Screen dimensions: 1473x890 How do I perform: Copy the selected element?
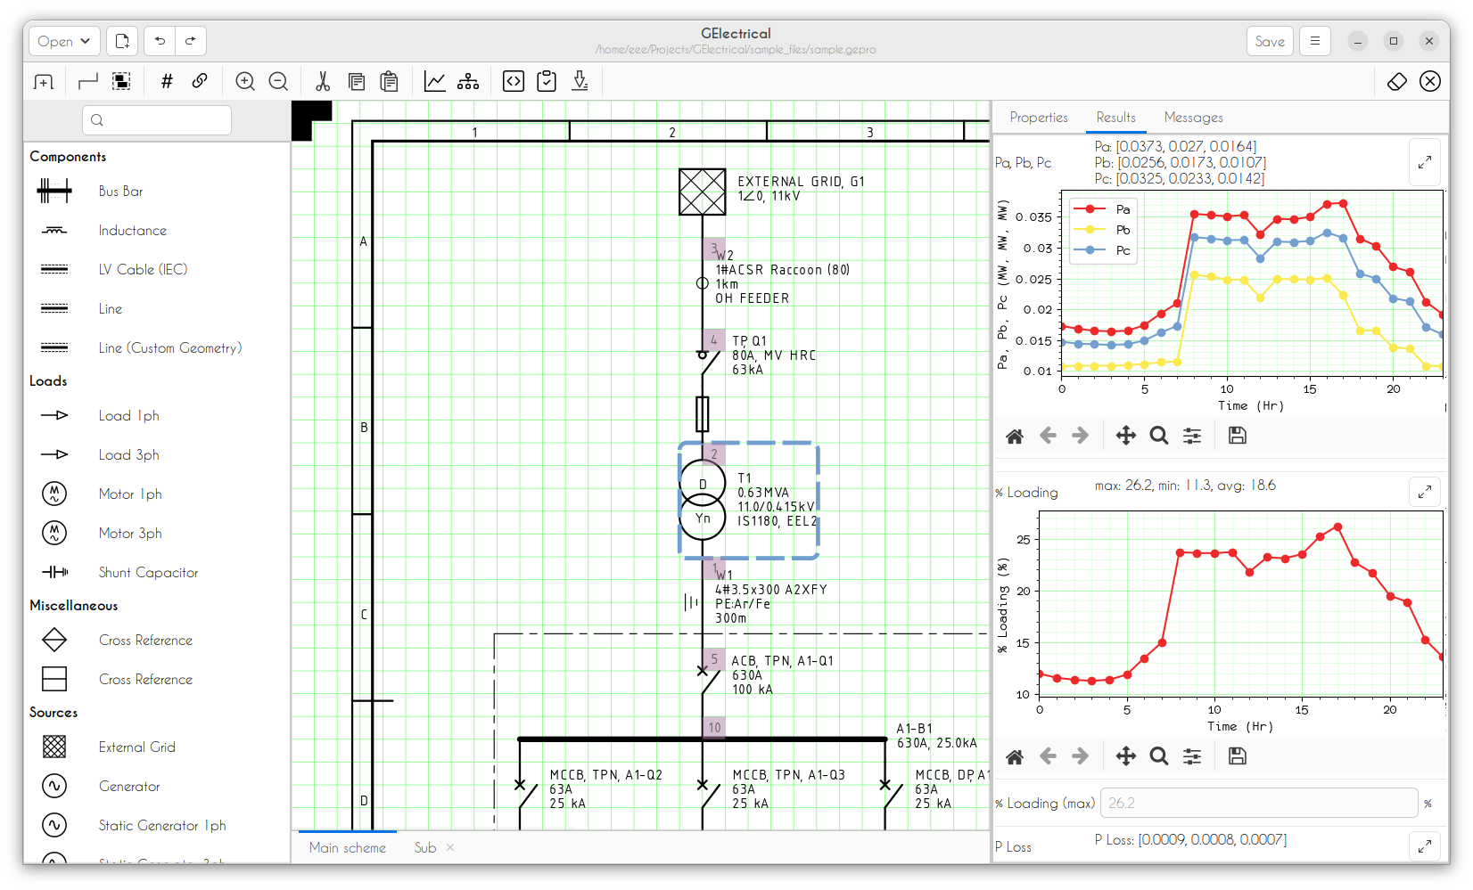[x=357, y=82]
